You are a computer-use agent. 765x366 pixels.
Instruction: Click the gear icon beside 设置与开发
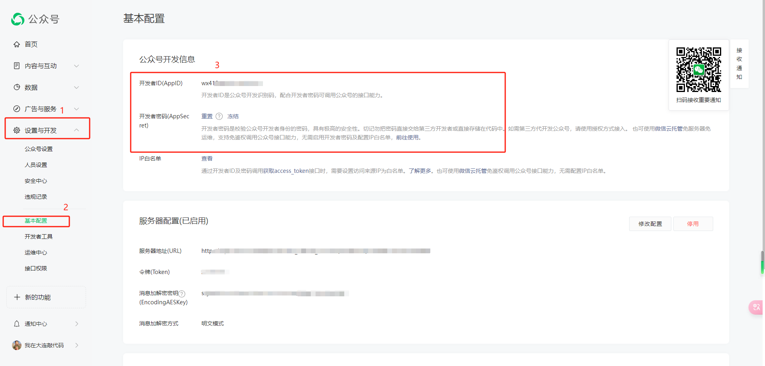pos(17,130)
